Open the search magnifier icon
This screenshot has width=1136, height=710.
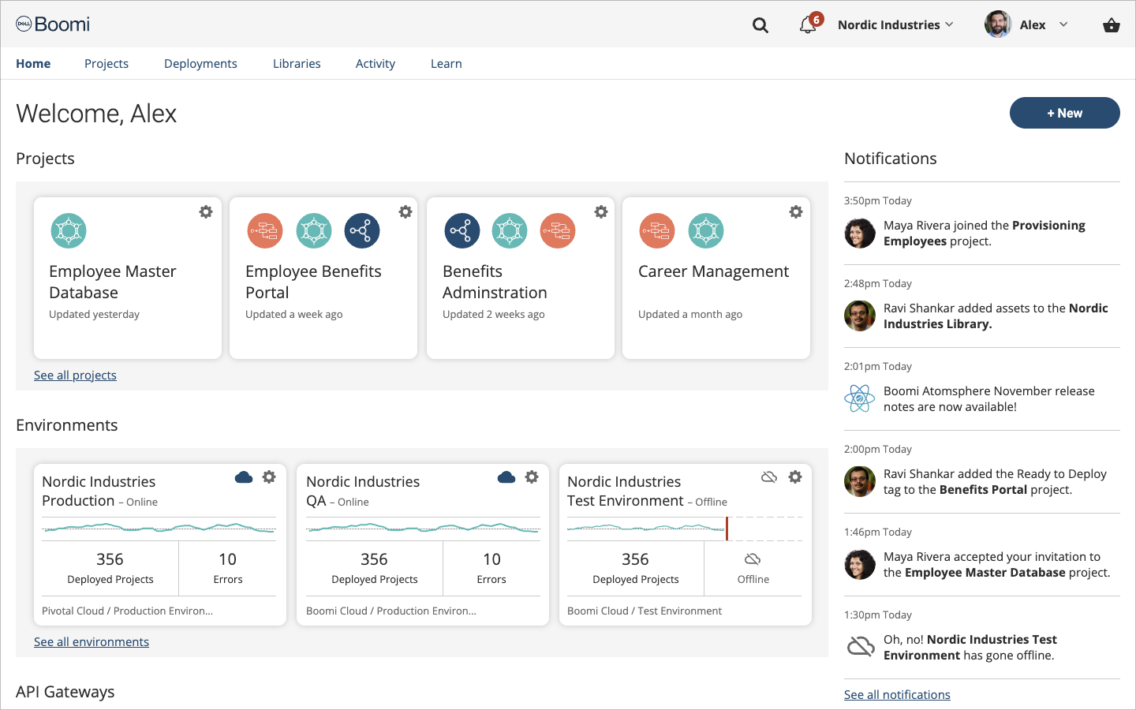760,25
